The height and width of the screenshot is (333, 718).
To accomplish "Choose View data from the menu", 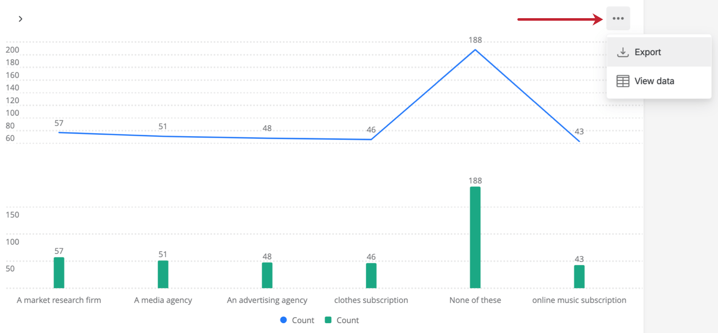I will click(x=654, y=81).
